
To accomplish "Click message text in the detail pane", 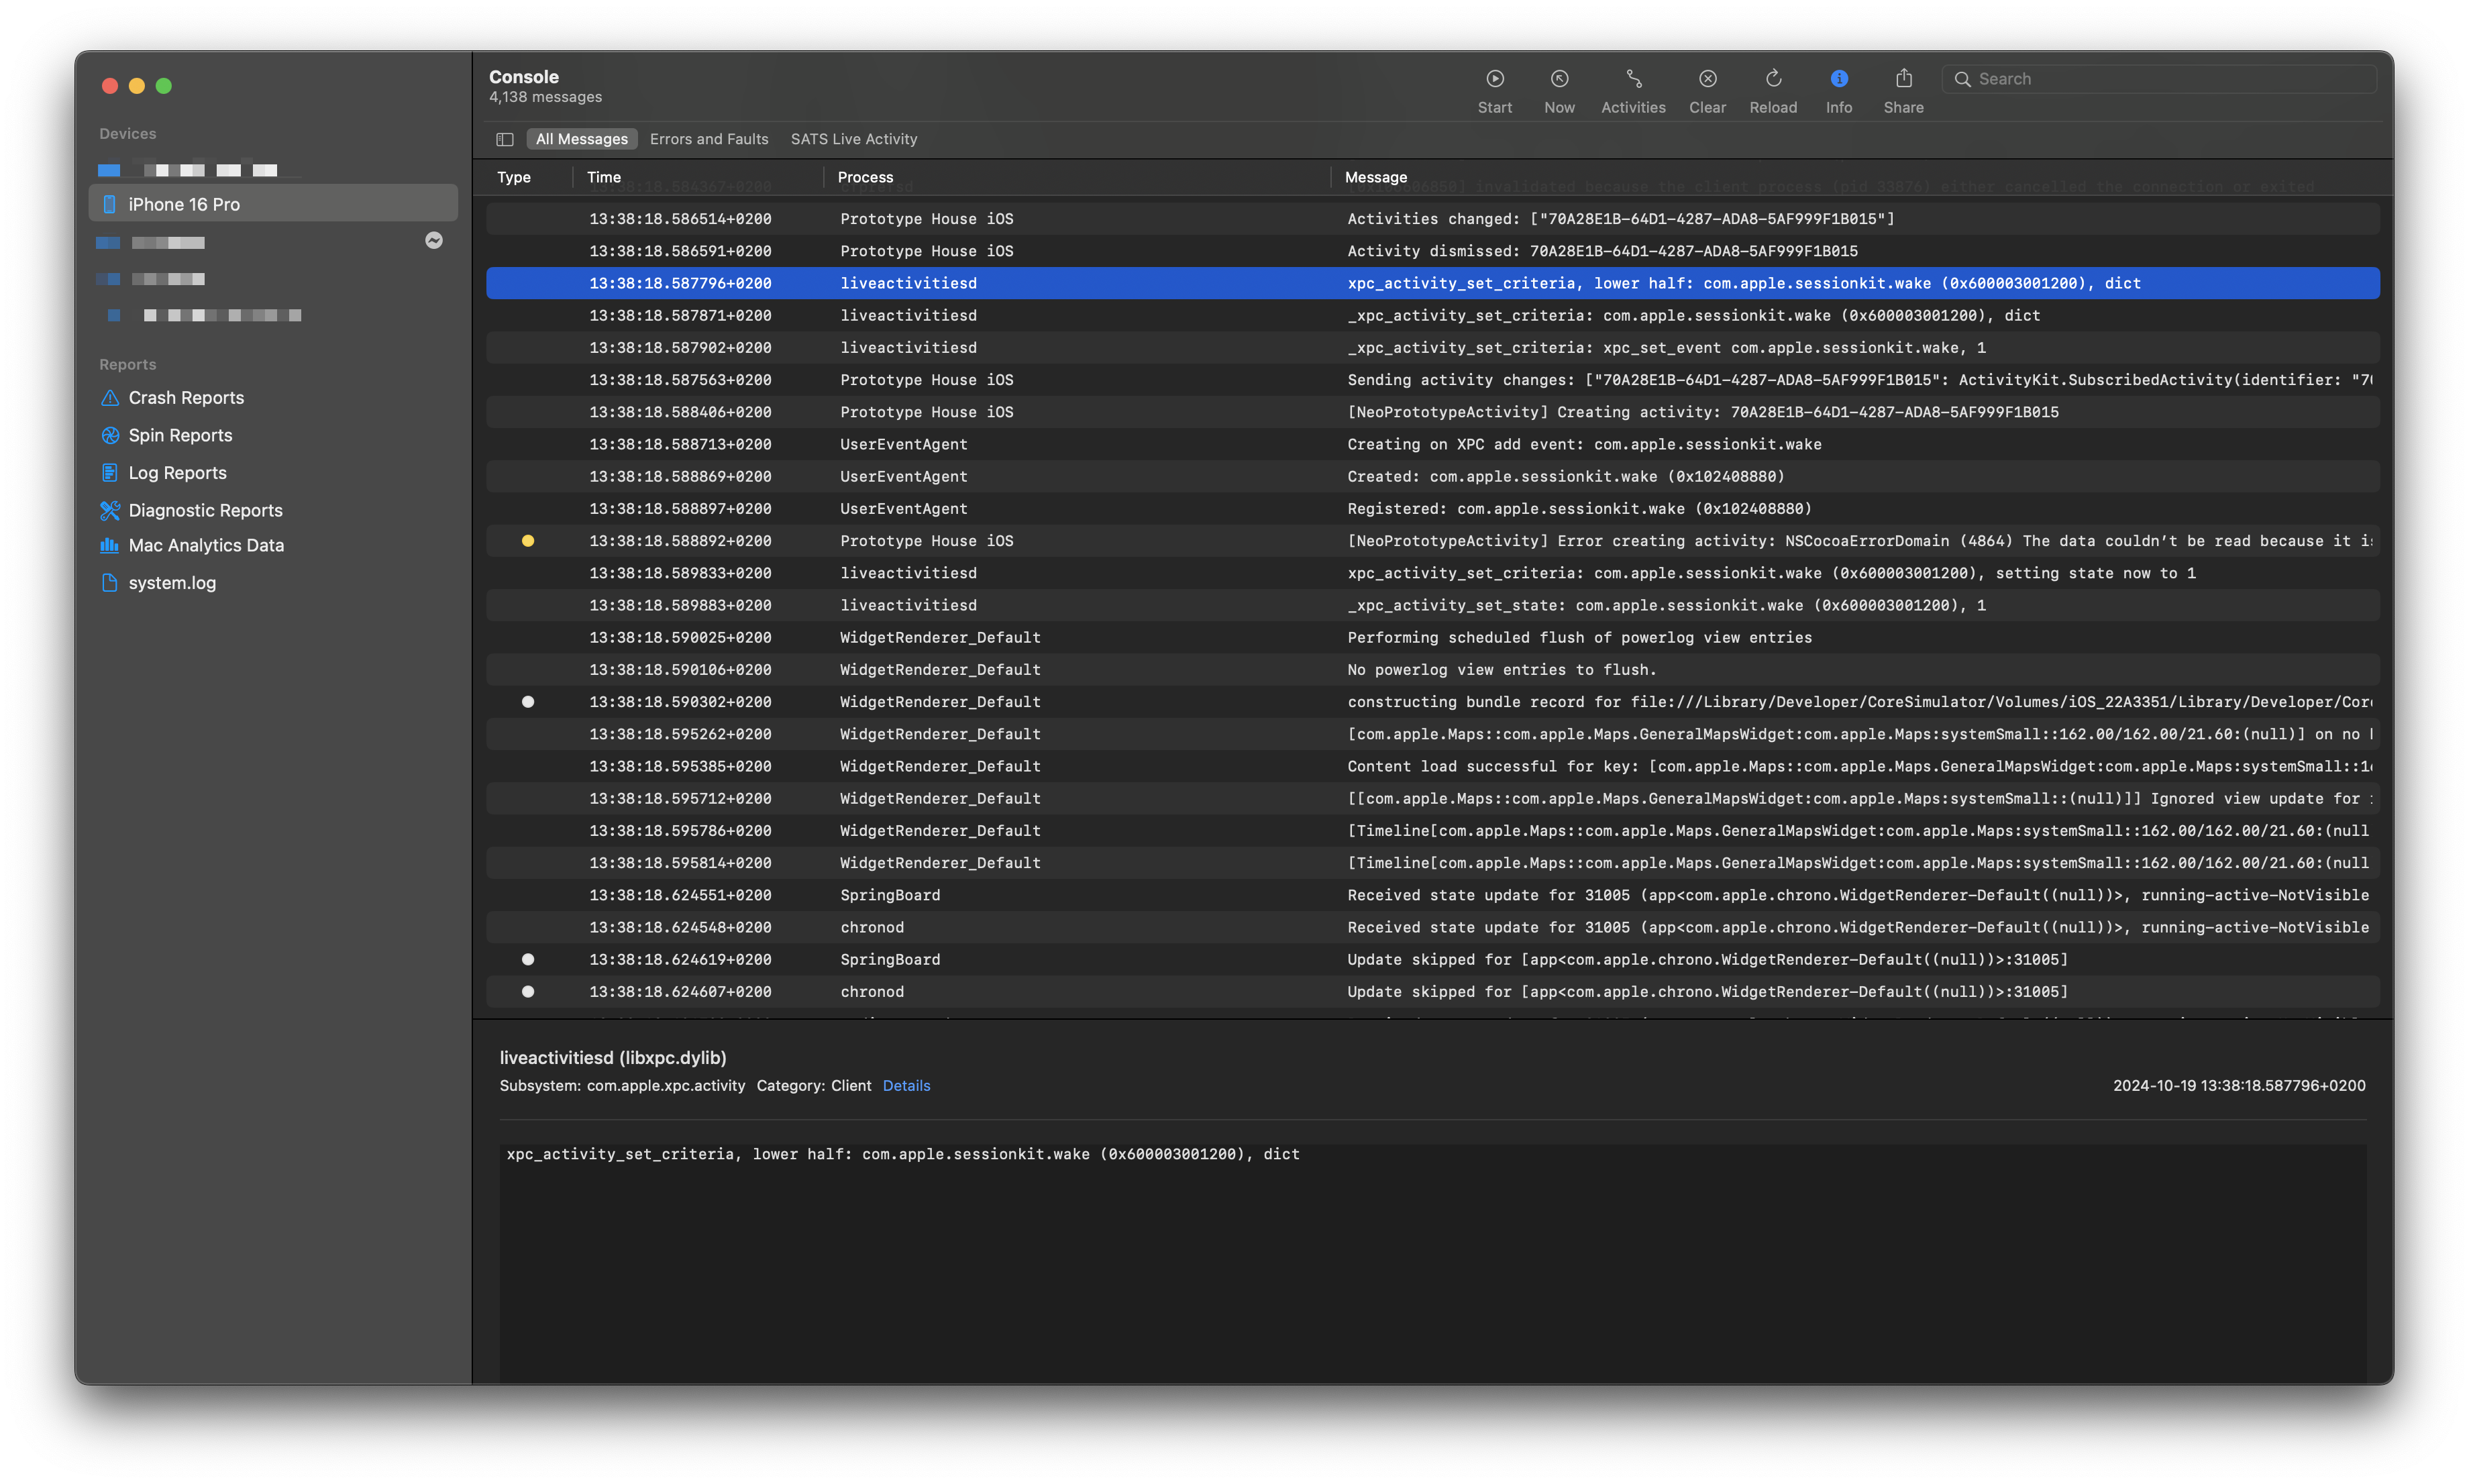I will (902, 1154).
